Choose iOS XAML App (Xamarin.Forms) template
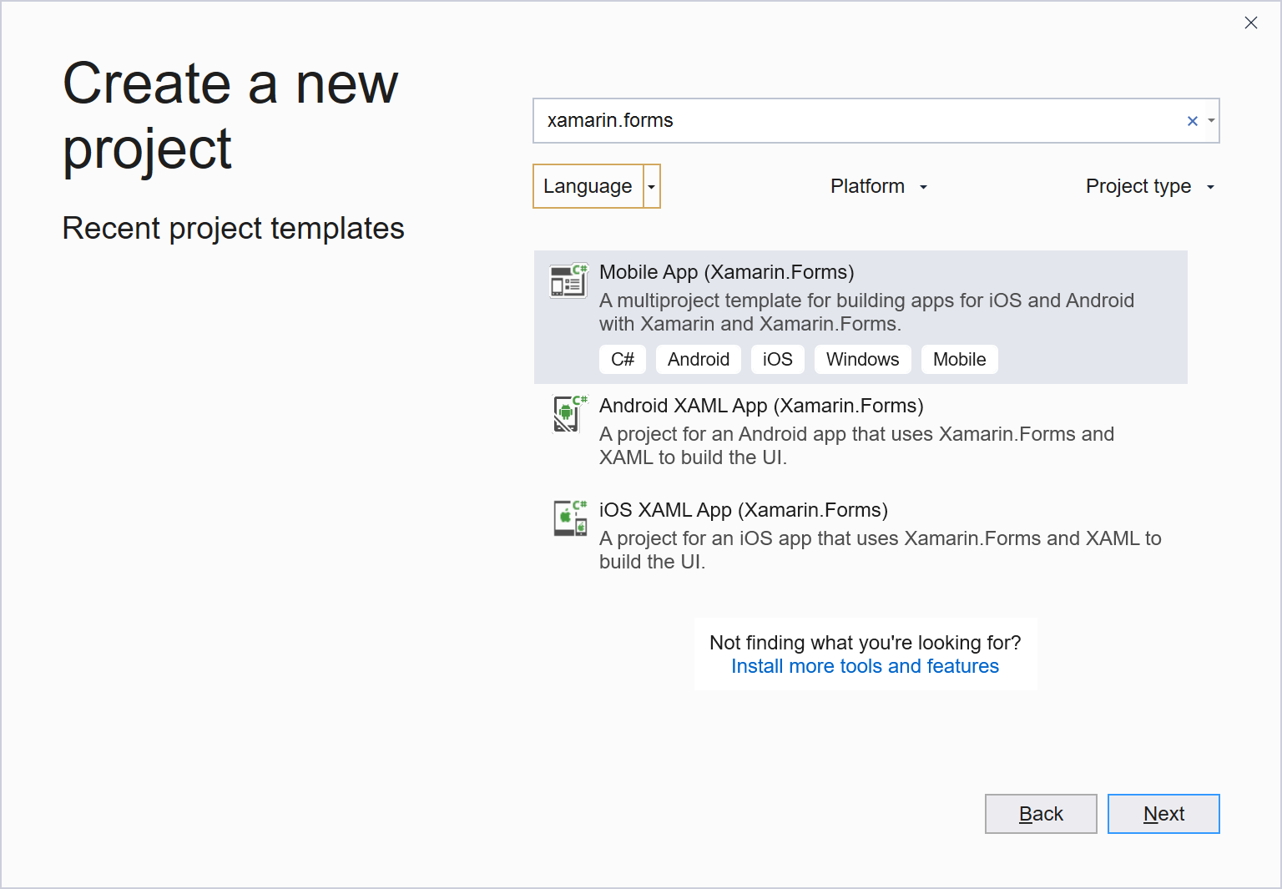 pyautogui.click(x=743, y=510)
